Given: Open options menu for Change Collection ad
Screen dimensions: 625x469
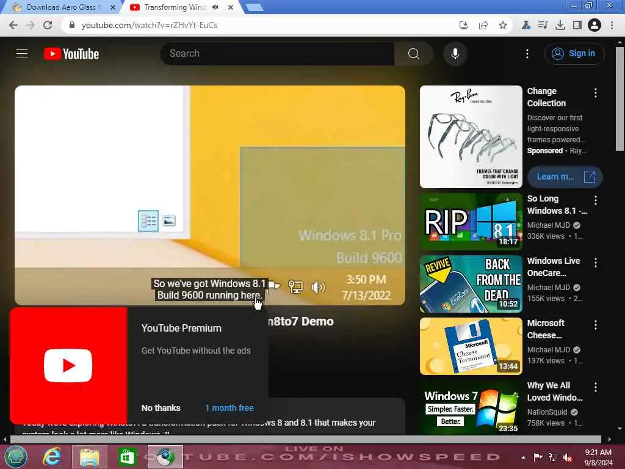Looking at the screenshot, I should [x=596, y=93].
